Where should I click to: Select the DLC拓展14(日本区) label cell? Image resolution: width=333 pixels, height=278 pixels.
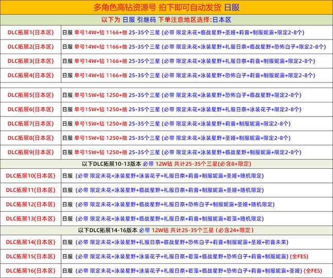[x=30, y=242]
